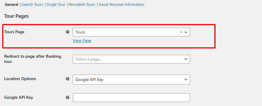Click the selected 'Tours' value in dropdown
This screenshot has height=106, width=262.
coord(80,32)
